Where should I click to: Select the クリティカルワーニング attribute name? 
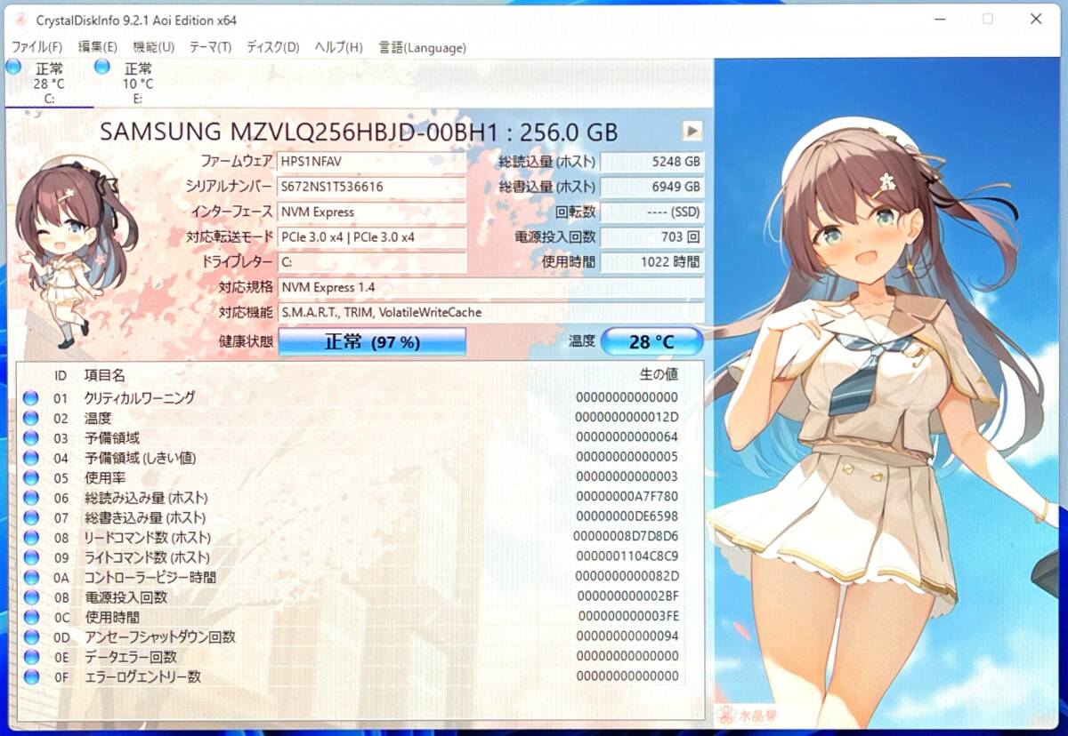pos(140,398)
